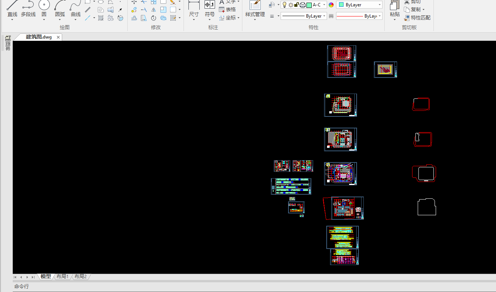Click the layer's green color swatch
Screen dimensions: 496x292
[x=309, y=5]
